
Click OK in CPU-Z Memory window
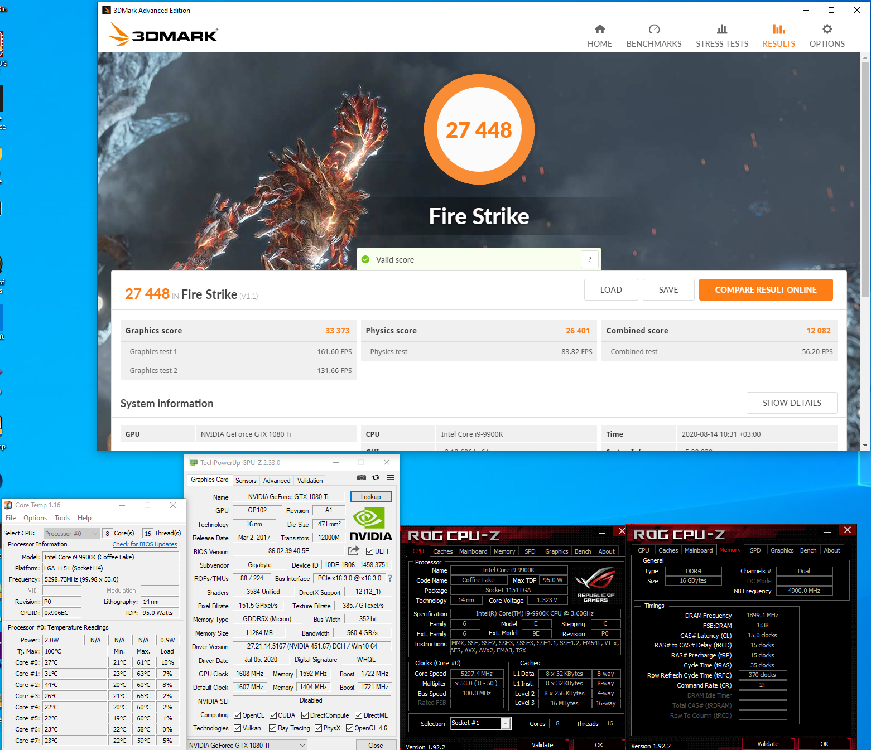pos(824,744)
